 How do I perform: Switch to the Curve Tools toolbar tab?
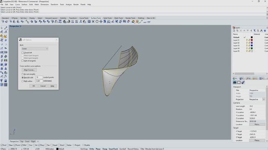pyautogui.click(x=84, y=18)
